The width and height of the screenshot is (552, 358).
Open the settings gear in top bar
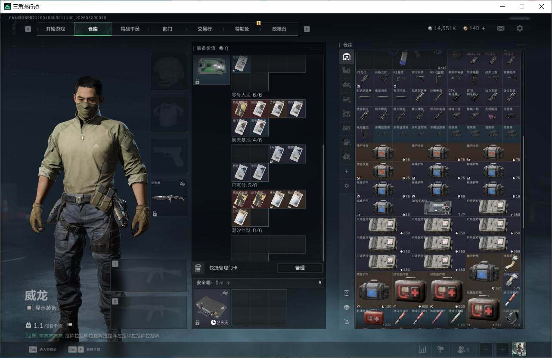point(520,28)
